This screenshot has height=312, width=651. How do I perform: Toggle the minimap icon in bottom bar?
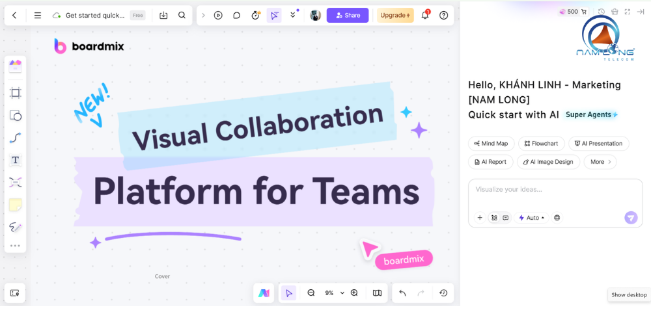pyautogui.click(x=377, y=293)
